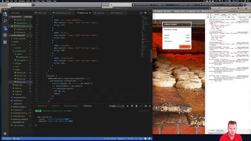The width and height of the screenshot is (251, 141).
Task: Click the Wi-Fi icon in macOS menu bar
Action: click(x=220, y=1)
